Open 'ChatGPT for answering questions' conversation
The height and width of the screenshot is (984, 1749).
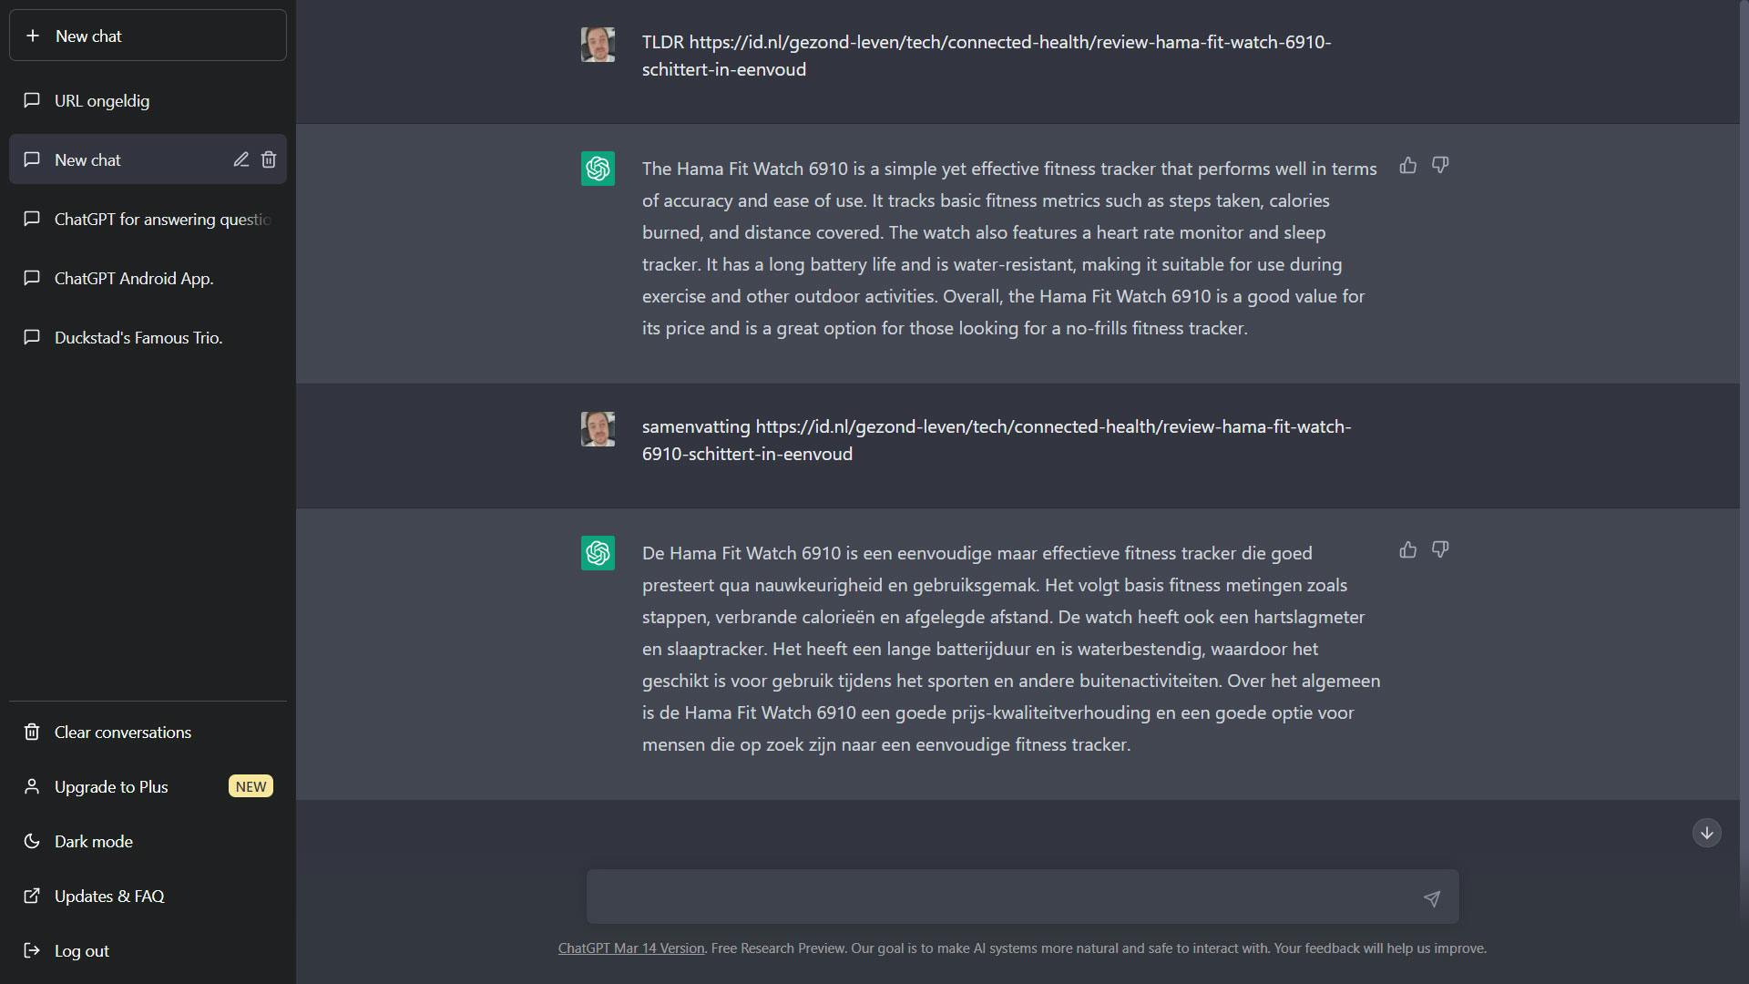pyautogui.click(x=162, y=219)
